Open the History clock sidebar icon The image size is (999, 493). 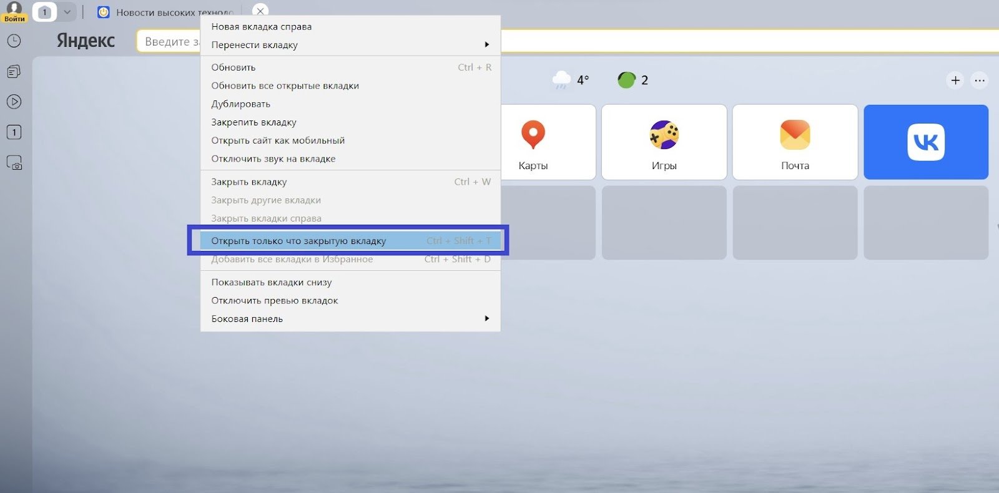(14, 41)
